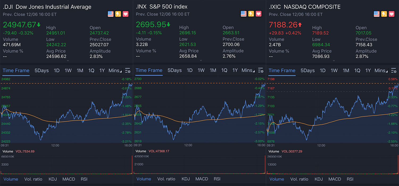Screen dimensions: 399x186
Task: Tap the lightning bolt icon in S&P 500 panel
Action: [x=251, y=14]
